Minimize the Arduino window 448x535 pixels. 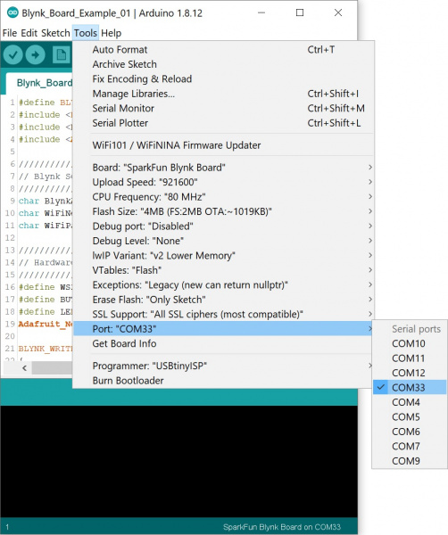coord(261,13)
